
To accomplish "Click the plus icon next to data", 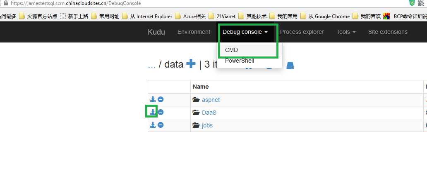I will pos(191,64).
